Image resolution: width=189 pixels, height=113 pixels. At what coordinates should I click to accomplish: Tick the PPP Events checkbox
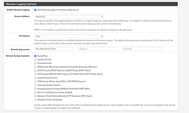pos(35,74)
